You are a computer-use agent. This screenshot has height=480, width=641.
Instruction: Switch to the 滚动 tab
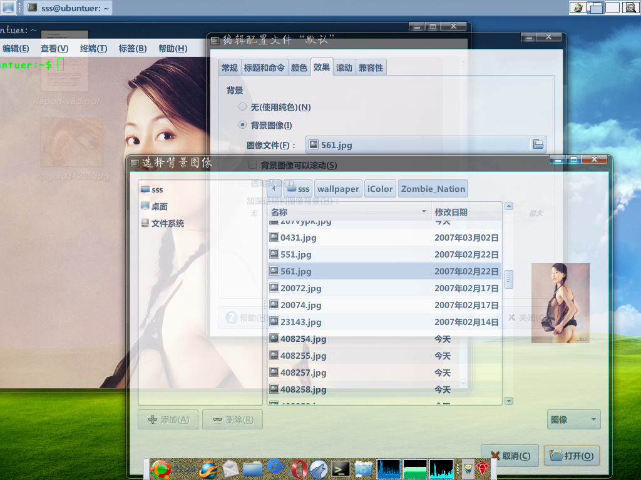pos(344,67)
